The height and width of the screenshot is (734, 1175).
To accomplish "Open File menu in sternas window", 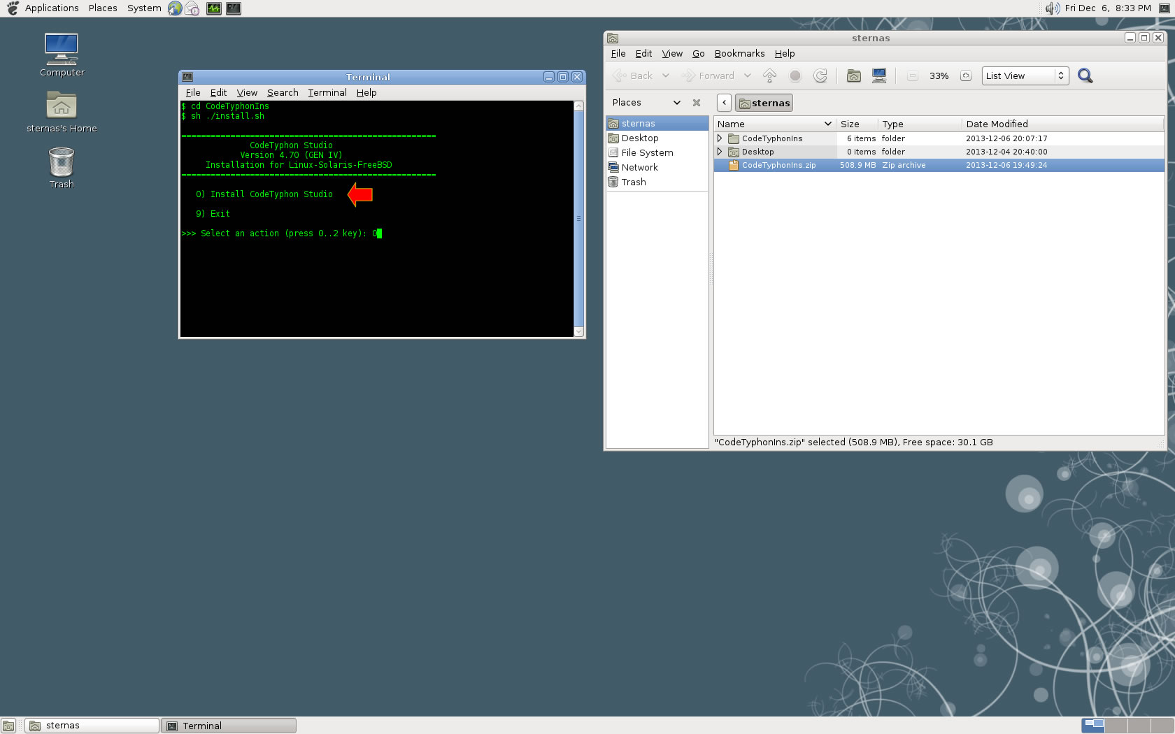I will (618, 53).
